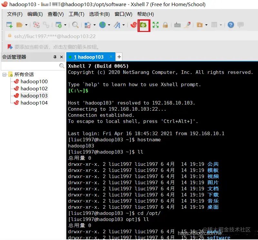Screen dimensions: 258x240
Task: Click the keyboard mapping toolbar icon
Action: click(177, 25)
